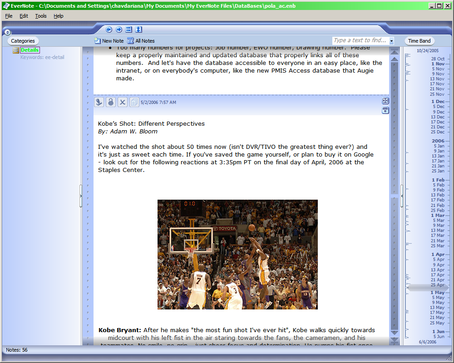Click 28 Oct on the time band

(x=438, y=59)
